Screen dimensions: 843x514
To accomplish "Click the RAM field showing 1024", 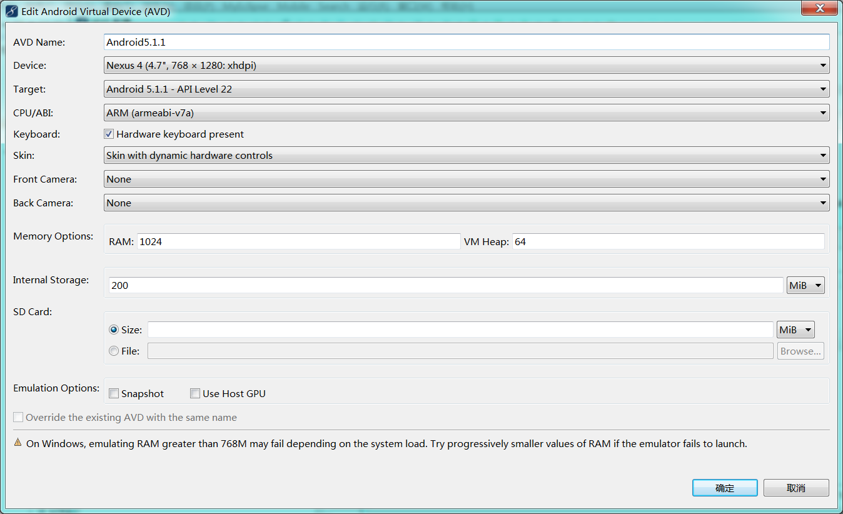I will 299,241.
